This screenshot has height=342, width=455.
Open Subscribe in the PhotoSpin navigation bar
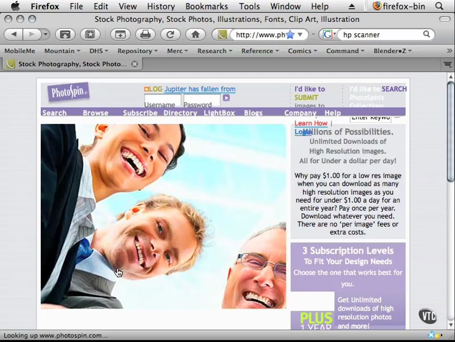click(140, 113)
